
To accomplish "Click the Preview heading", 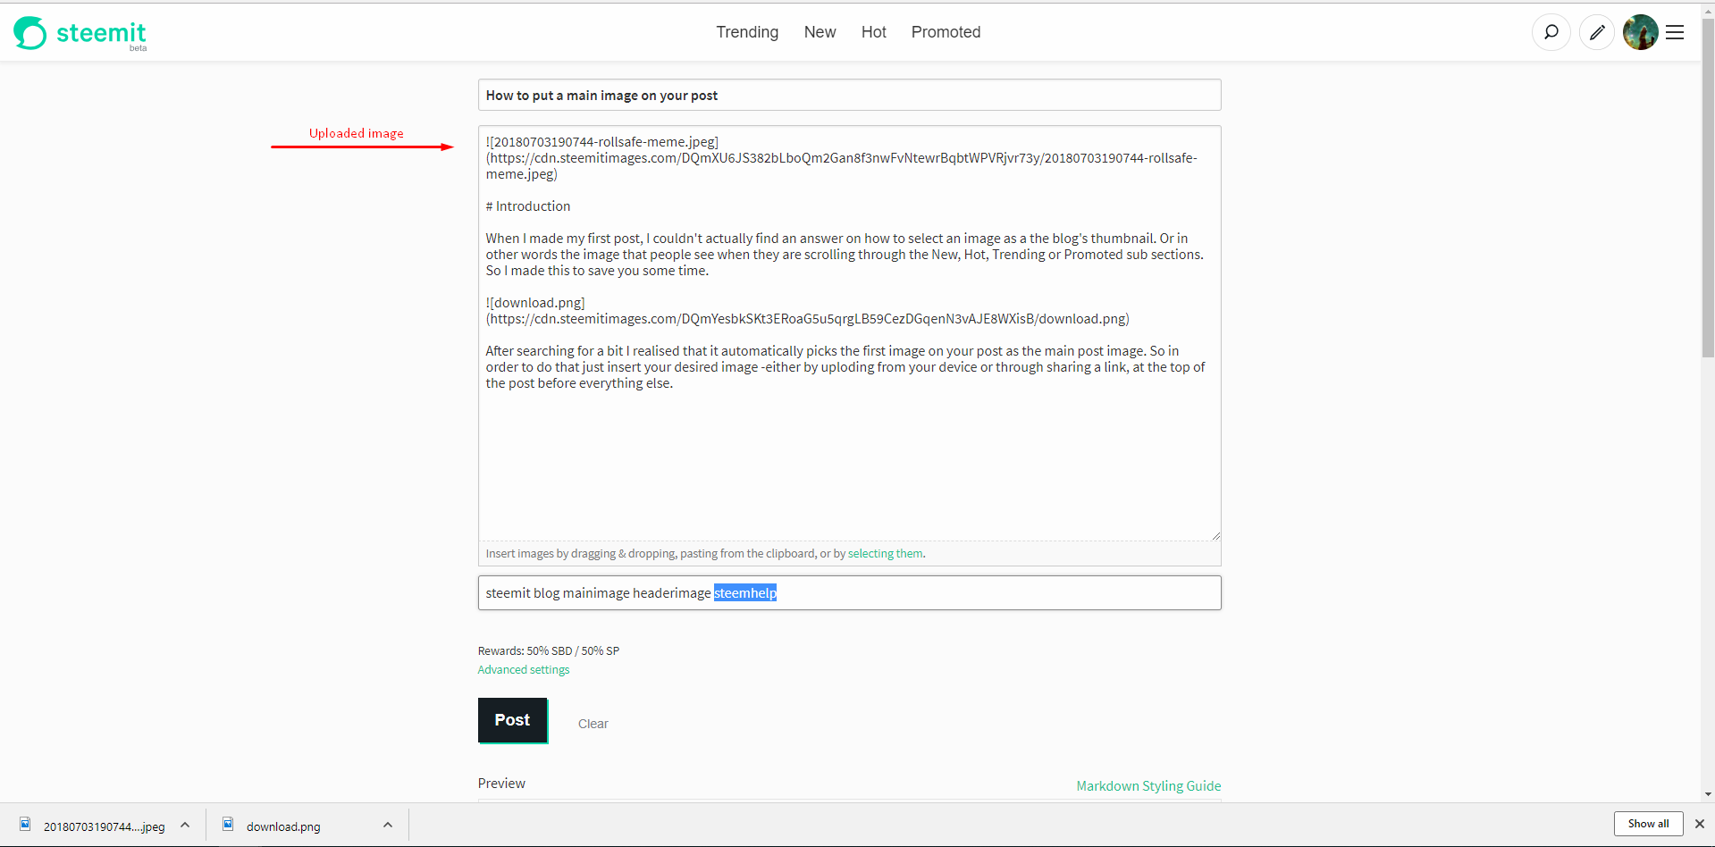I will pyautogui.click(x=501, y=784).
